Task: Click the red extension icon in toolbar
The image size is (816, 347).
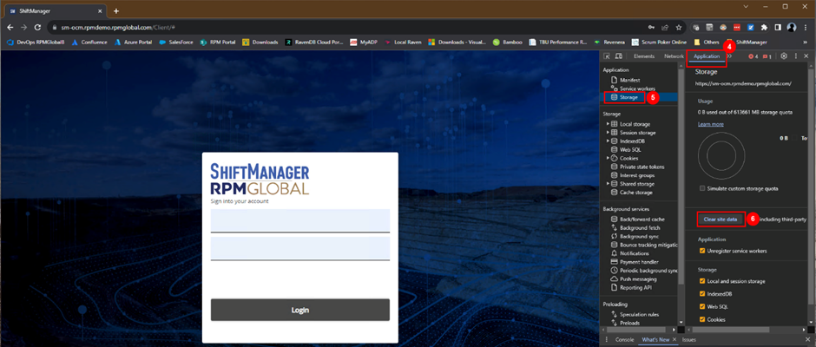Action: pyautogui.click(x=737, y=27)
